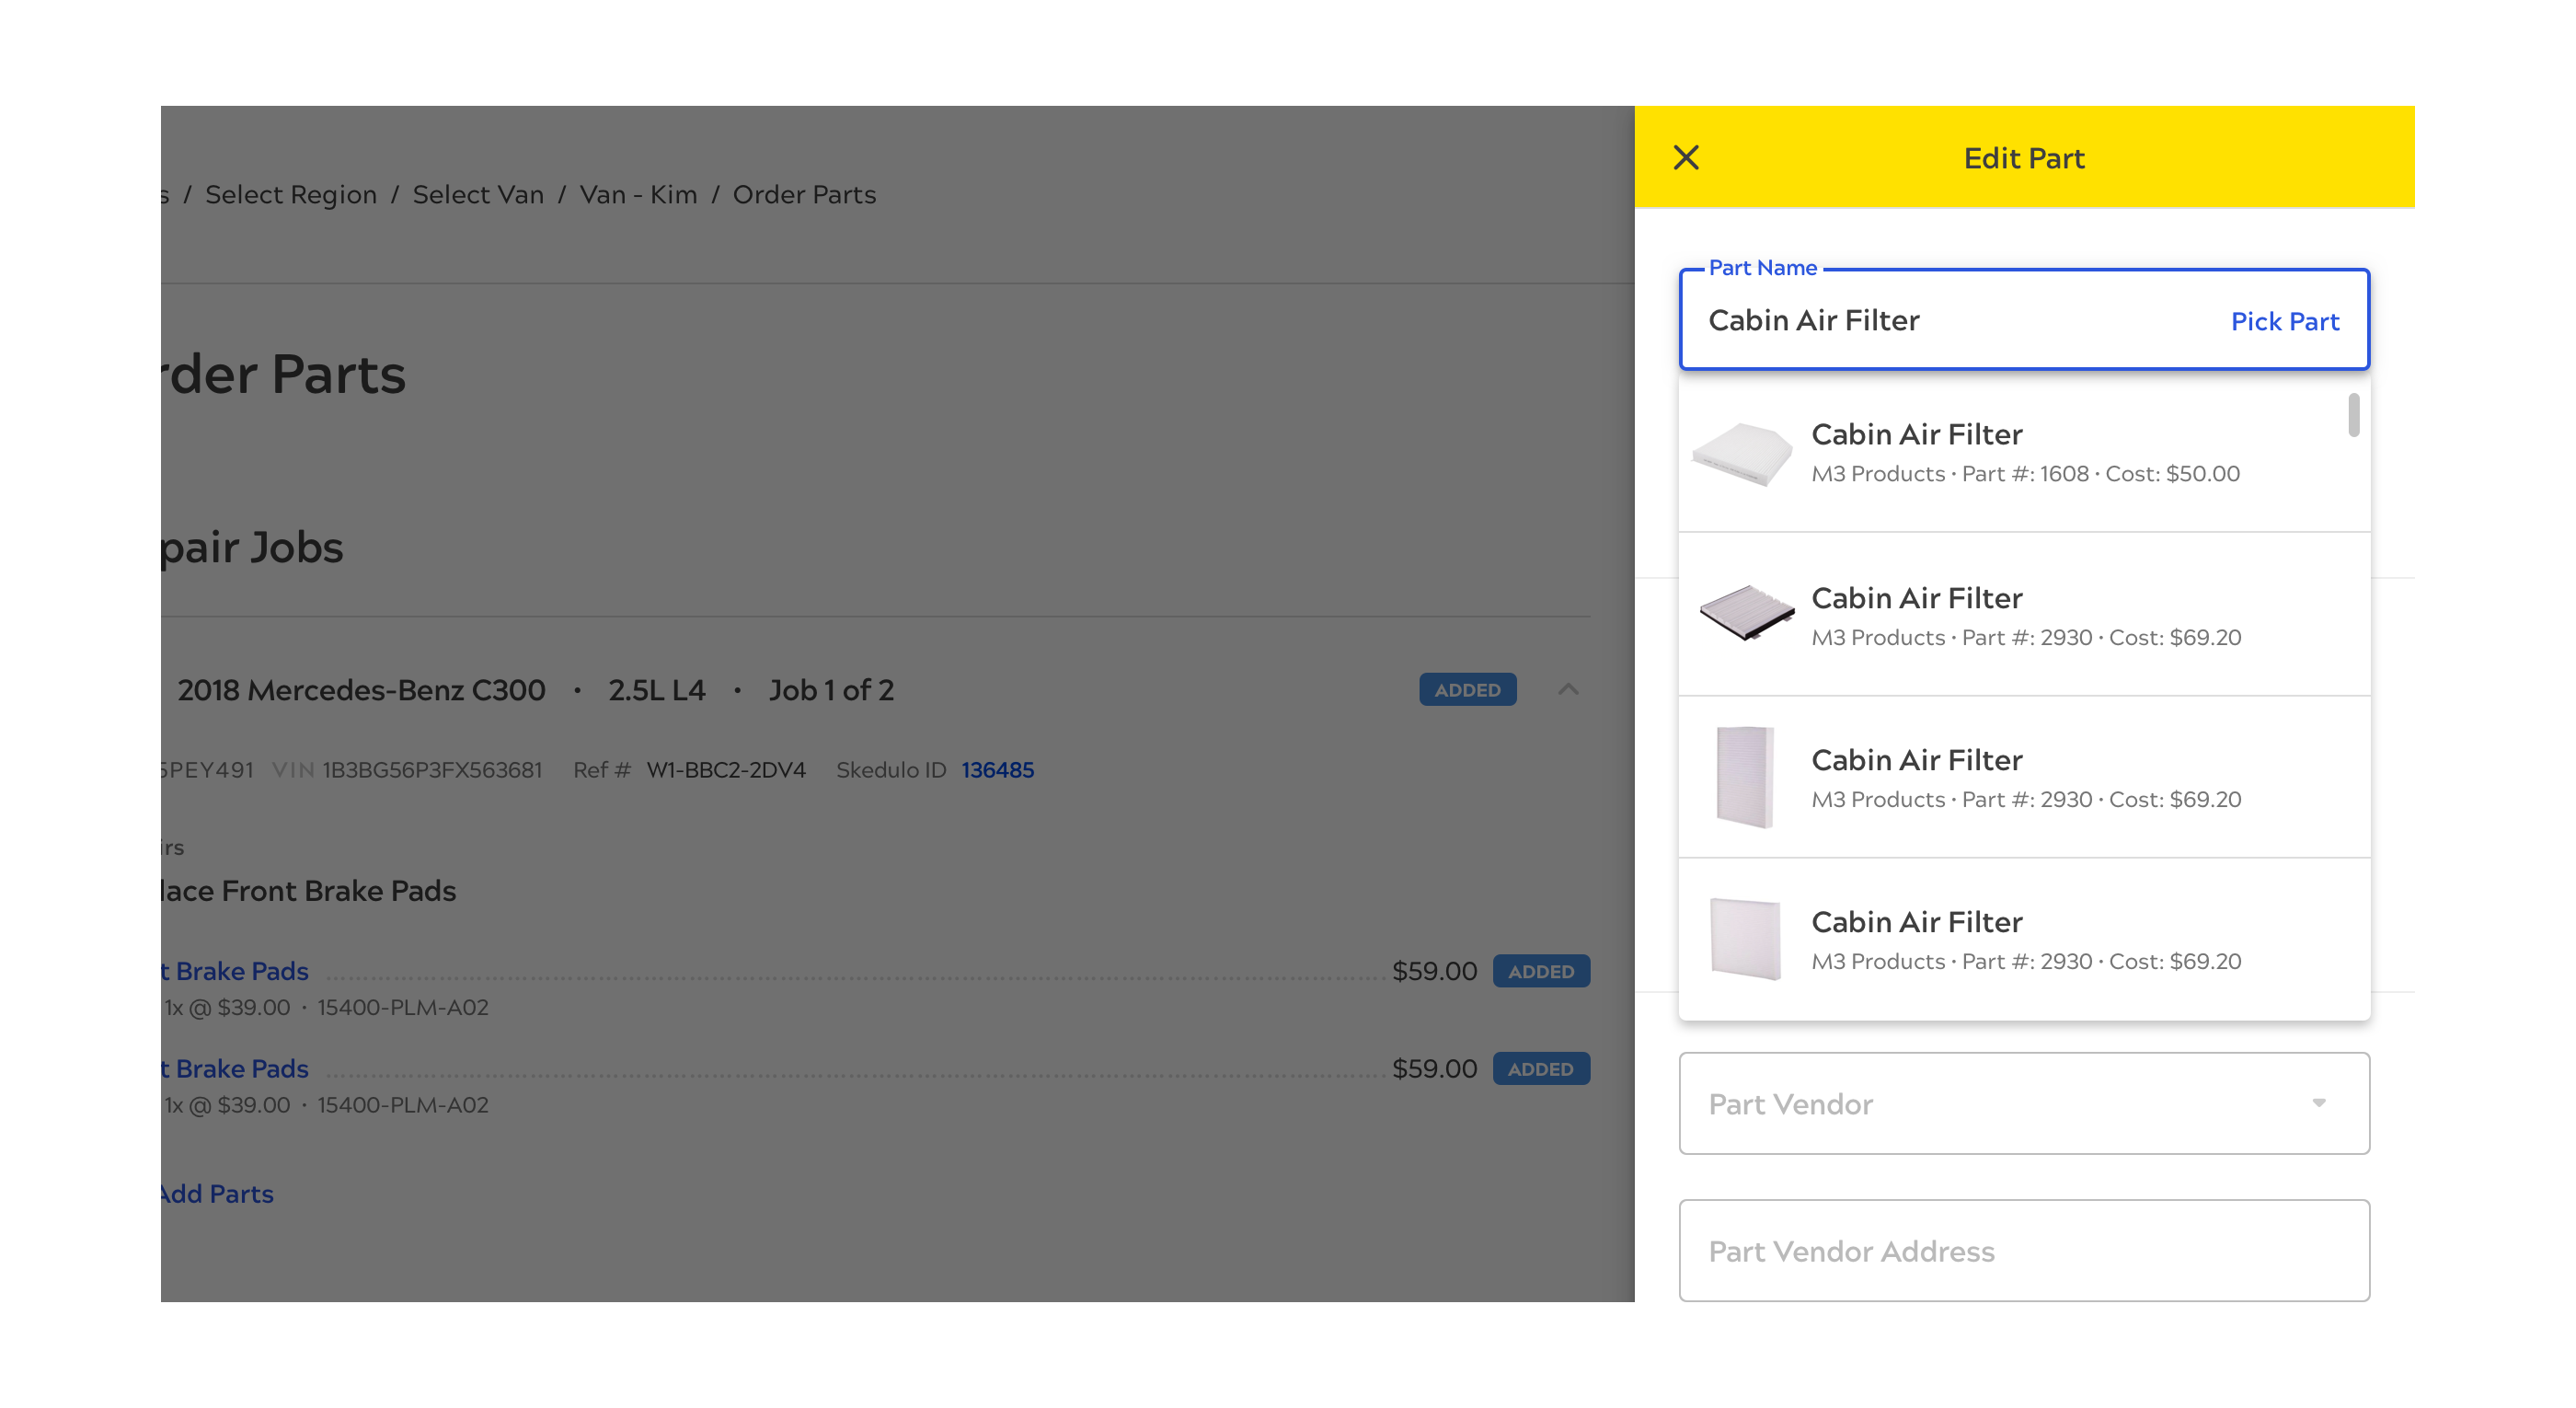Go to Select Van breadcrumb

point(478,195)
